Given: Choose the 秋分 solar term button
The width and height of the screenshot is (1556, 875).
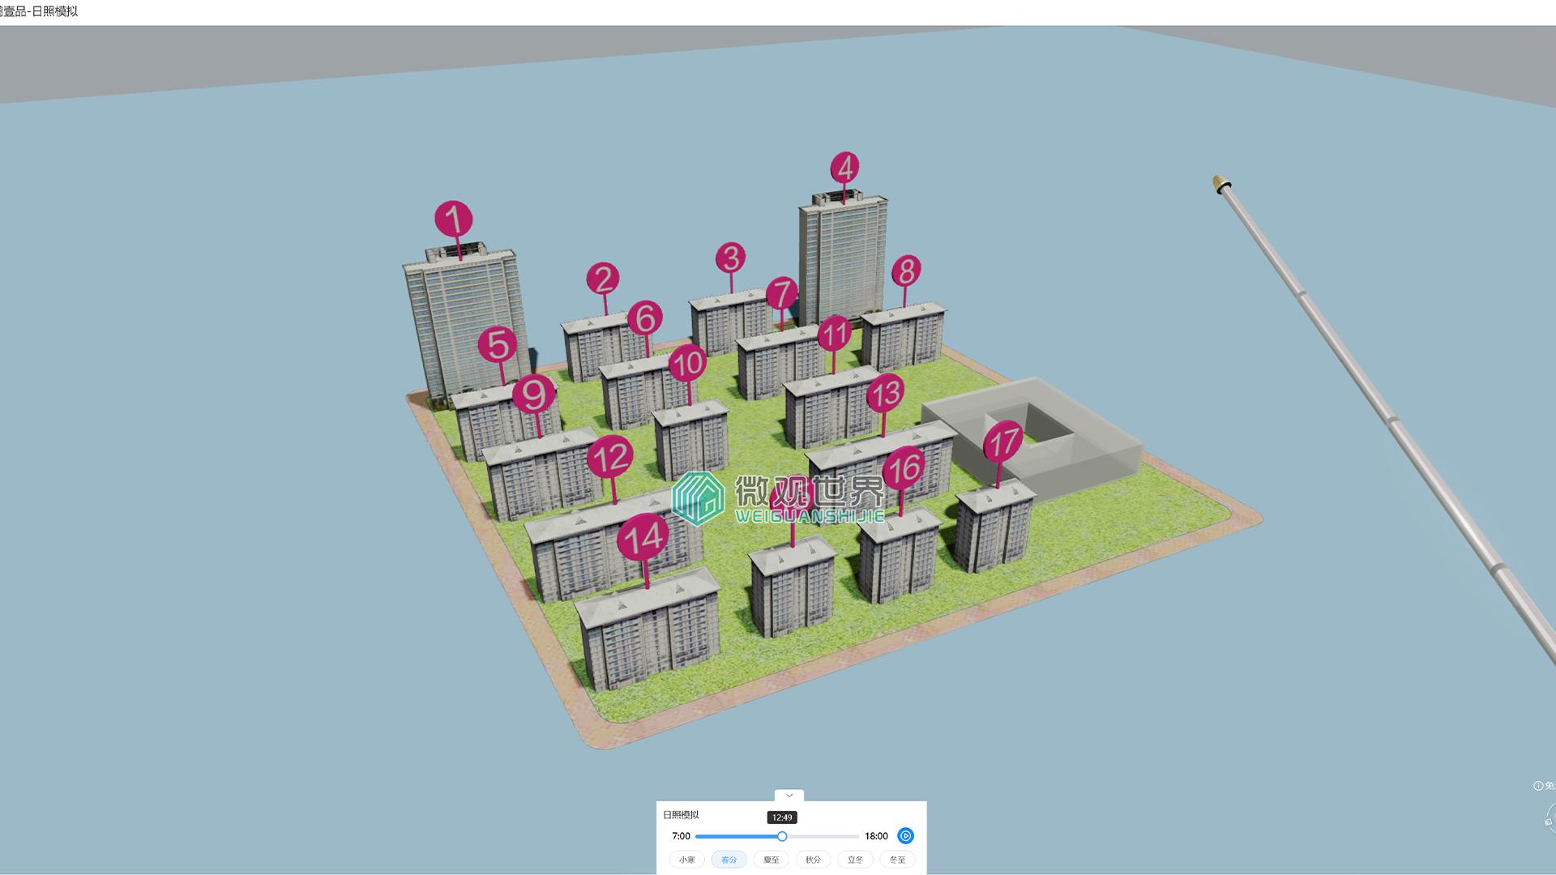Looking at the screenshot, I should [813, 860].
